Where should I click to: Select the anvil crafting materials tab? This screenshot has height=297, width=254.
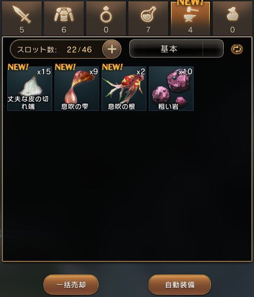pos(190,18)
